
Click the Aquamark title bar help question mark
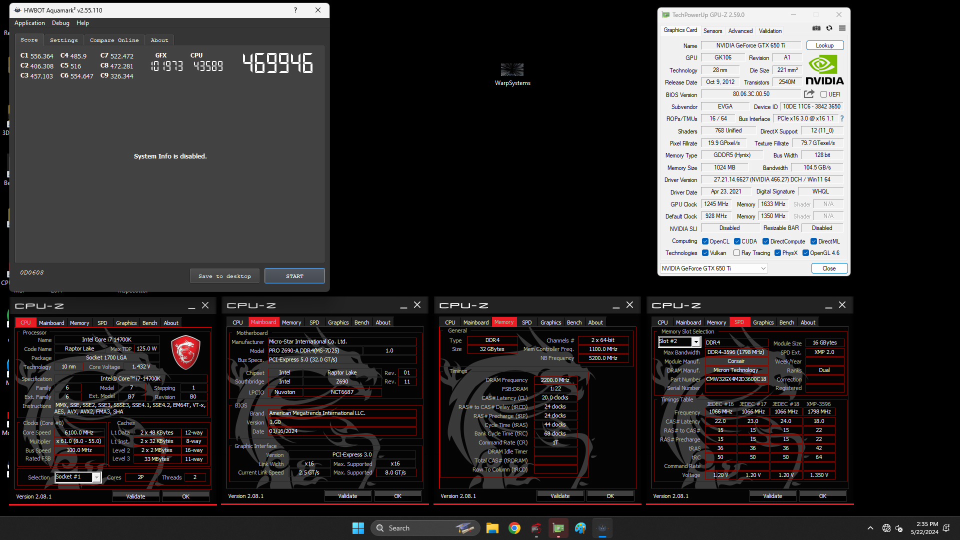point(295,10)
